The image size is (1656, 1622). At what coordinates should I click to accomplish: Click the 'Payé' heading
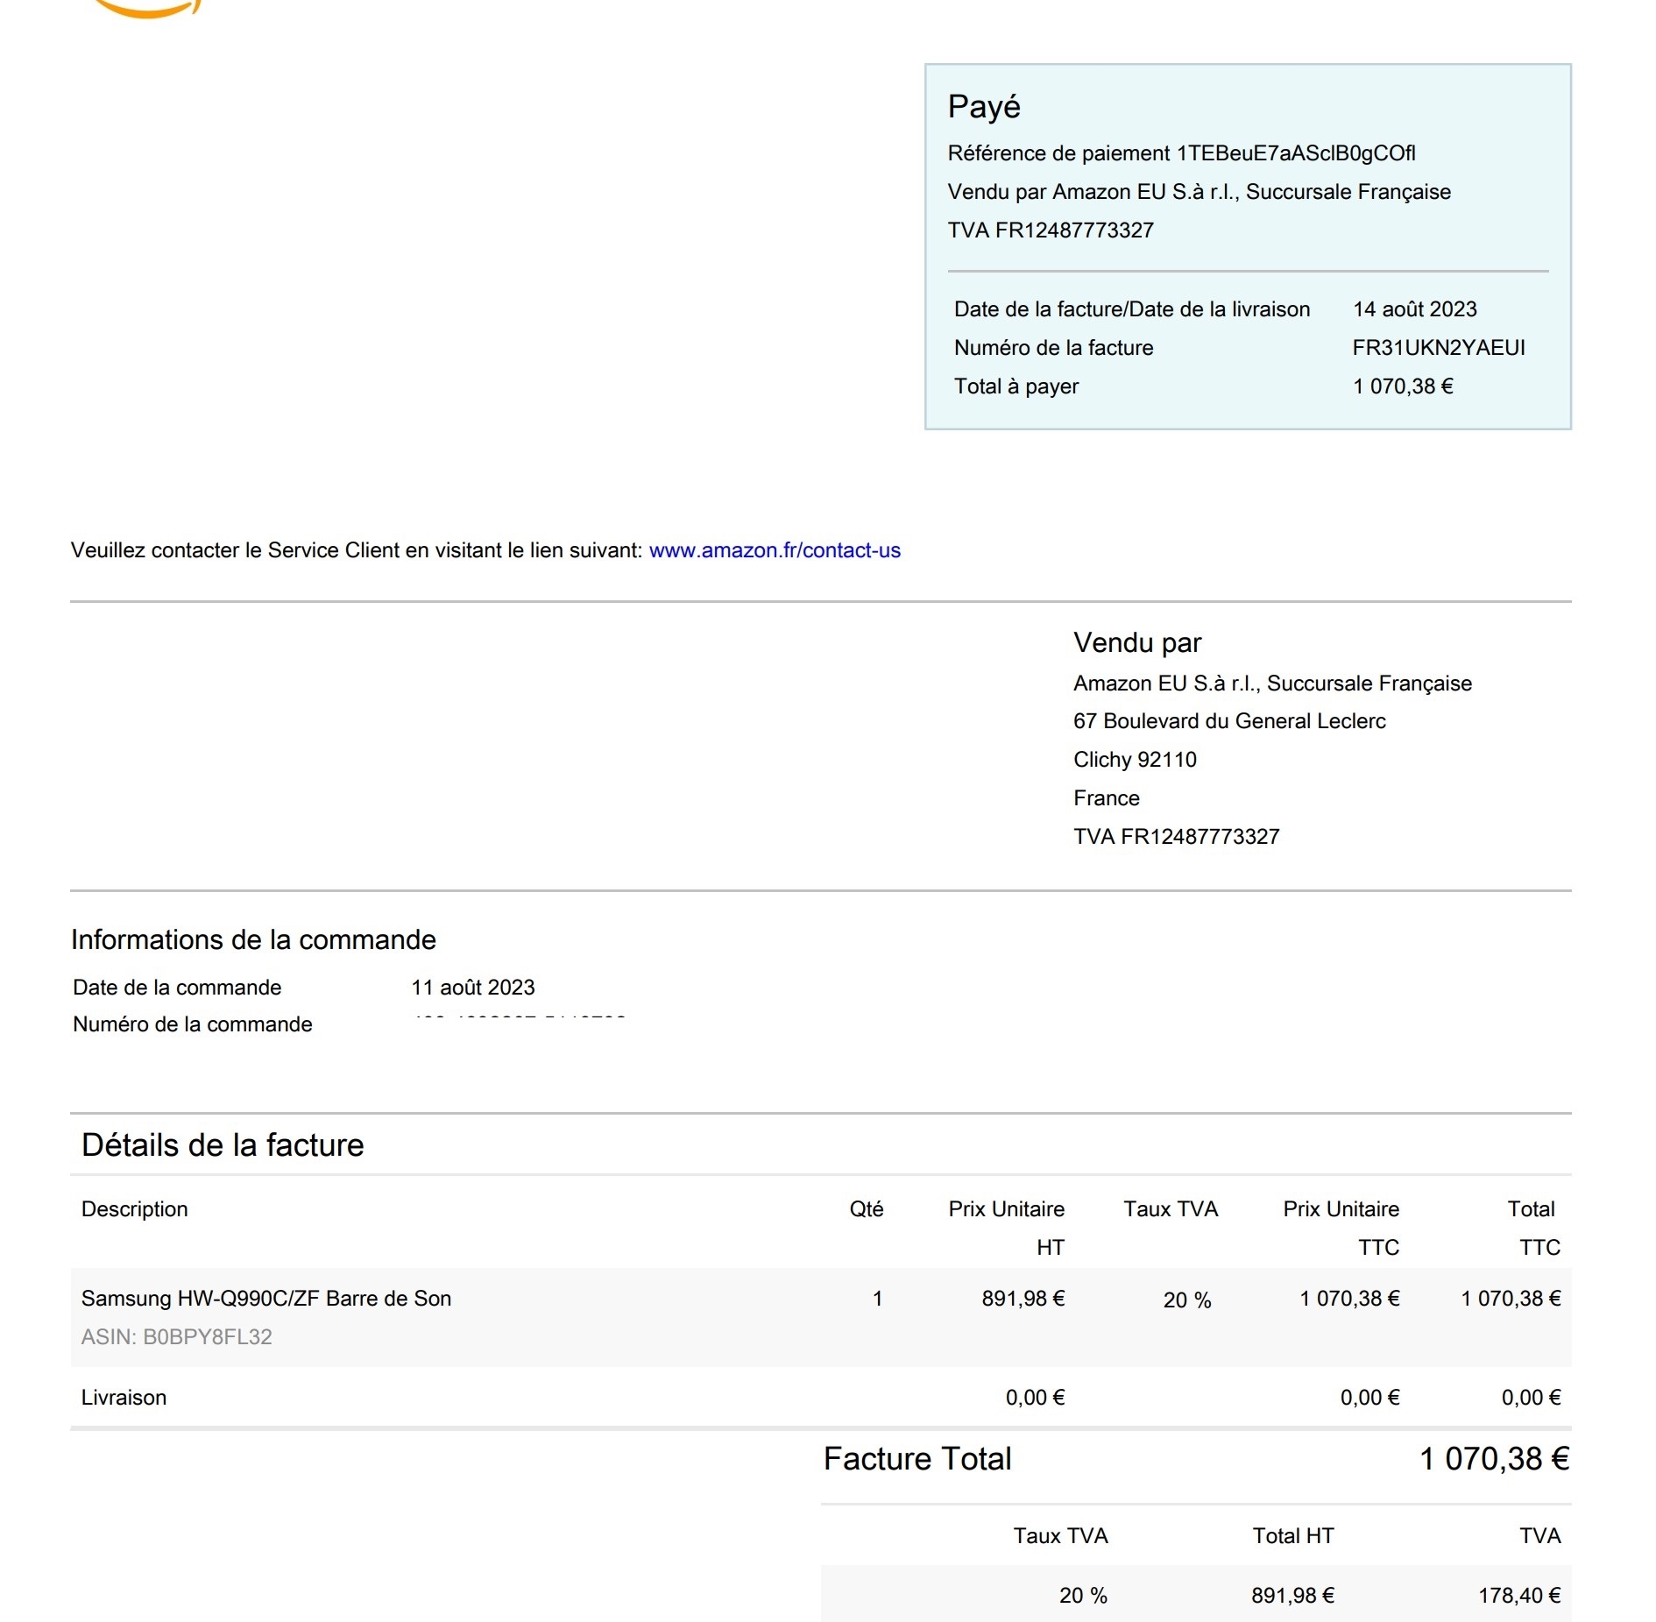tap(984, 107)
